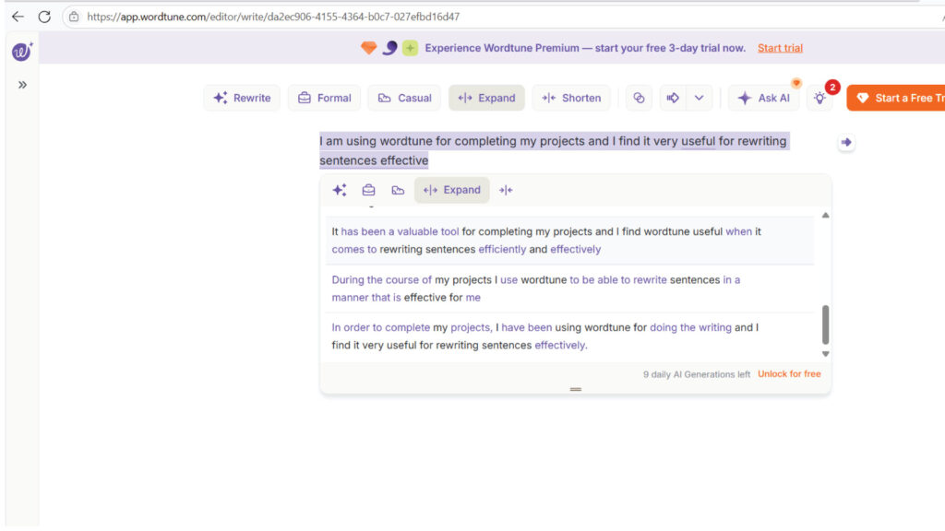945x531 pixels.
Task: Expand the left sidebar with double chevron
Action: coord(22,85)
